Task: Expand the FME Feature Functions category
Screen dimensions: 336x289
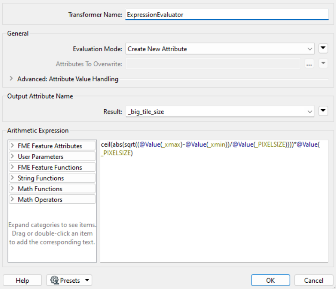Action: point(11,167)
